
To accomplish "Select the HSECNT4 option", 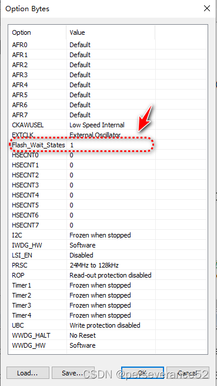I will coord(25,195).
